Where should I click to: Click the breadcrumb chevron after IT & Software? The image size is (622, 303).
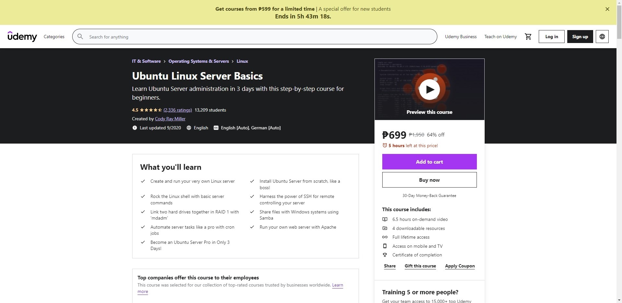tap(165, 61)
